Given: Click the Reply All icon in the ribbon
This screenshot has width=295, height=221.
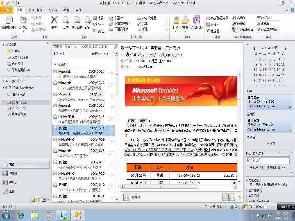Looking at the screenshot, I should [x=77, y=20].
